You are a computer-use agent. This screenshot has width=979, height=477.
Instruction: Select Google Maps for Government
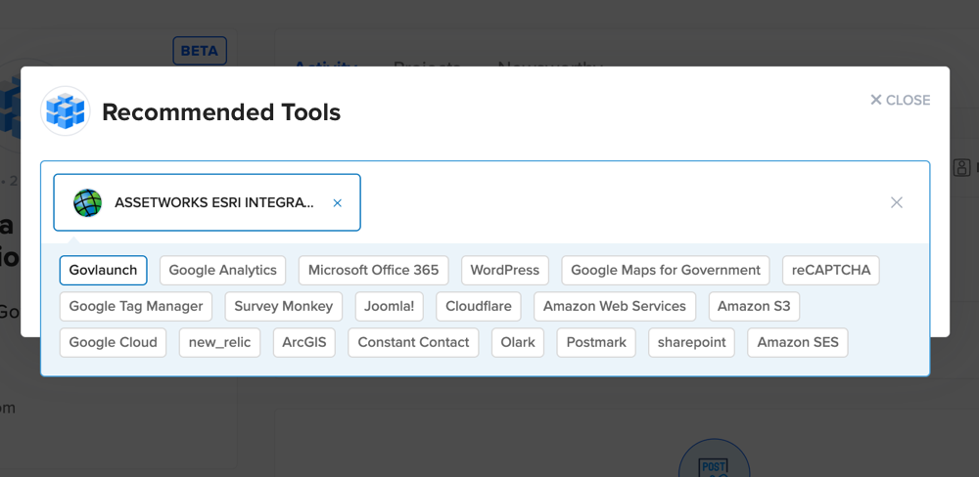tap(665, 270)
